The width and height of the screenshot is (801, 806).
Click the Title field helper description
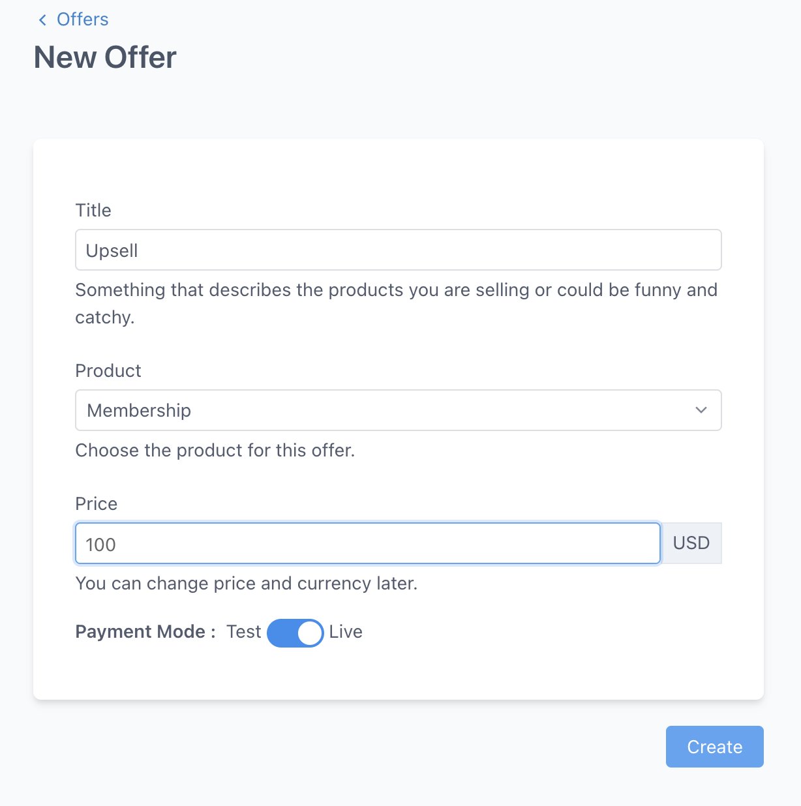tap(396, 303)
